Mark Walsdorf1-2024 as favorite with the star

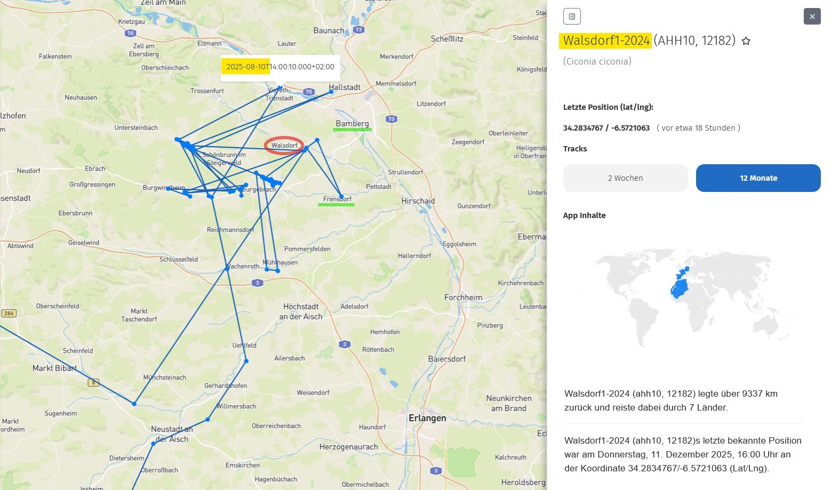pyautogui.click(x=746, y=41)
